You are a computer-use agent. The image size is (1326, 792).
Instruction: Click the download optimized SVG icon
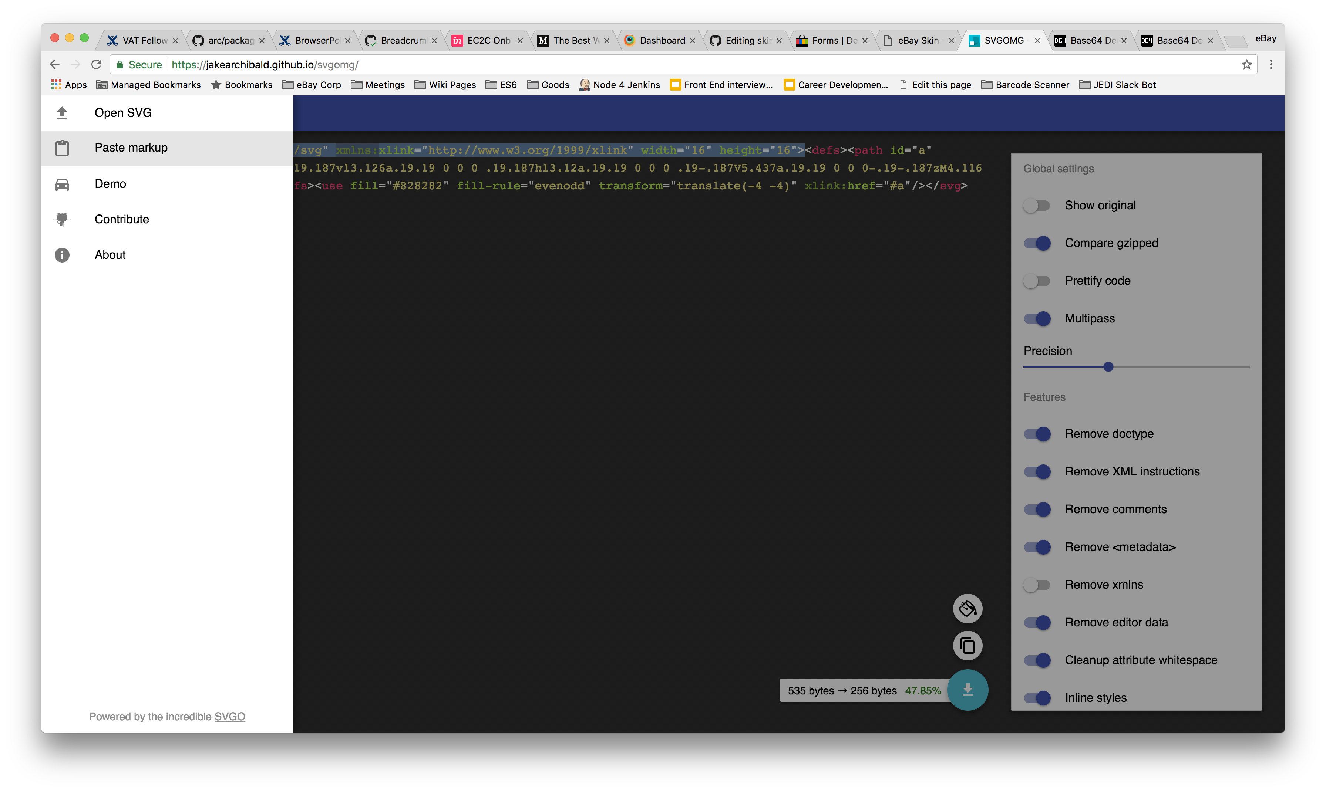pyautogui.click(x=967, y=690)
